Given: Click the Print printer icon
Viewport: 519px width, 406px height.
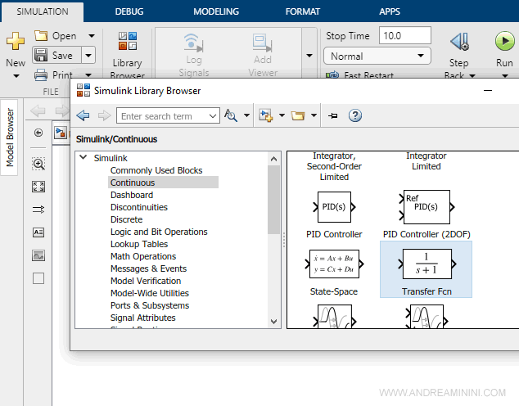Looking at the screenshot, I should 41,74.
